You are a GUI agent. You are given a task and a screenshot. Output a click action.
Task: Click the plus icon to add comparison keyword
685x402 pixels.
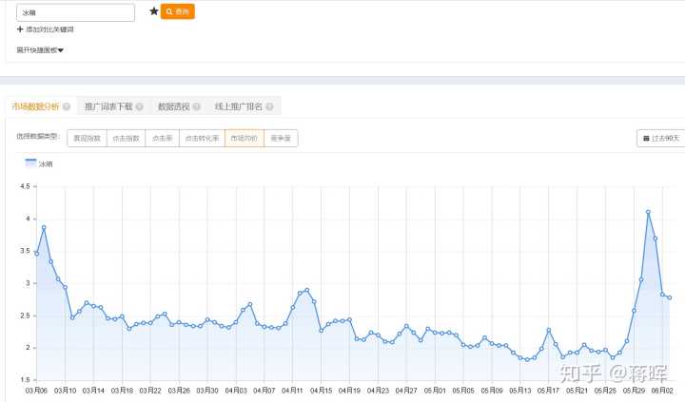click(x=20, y=29)
